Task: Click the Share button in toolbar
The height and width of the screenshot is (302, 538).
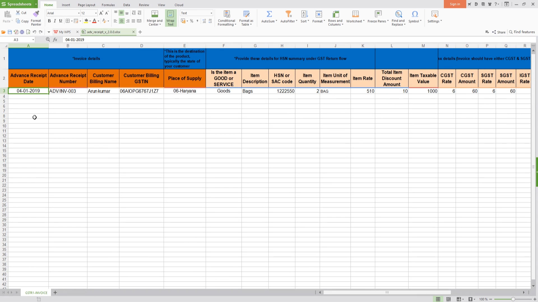Action: point(498,32)
